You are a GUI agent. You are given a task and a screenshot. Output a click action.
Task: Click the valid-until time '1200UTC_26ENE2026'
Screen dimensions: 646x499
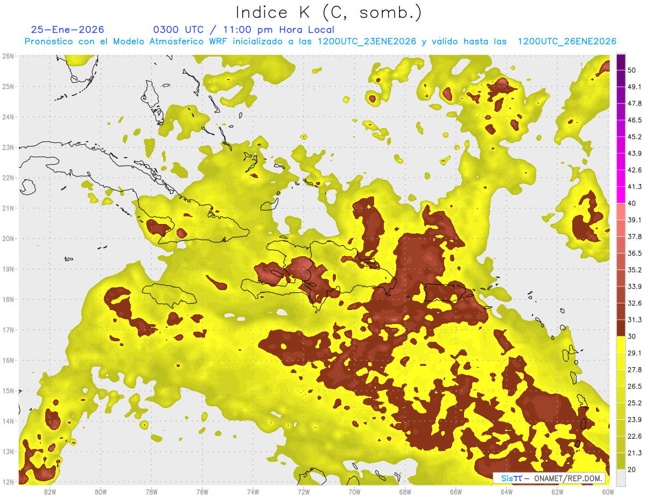567,41
